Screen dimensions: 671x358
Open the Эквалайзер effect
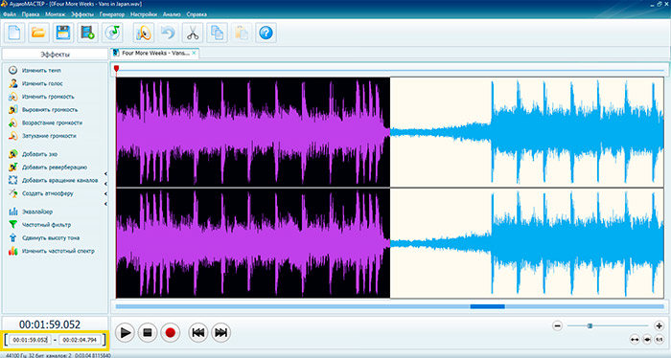pyautogui.click(x=31, y=212)
